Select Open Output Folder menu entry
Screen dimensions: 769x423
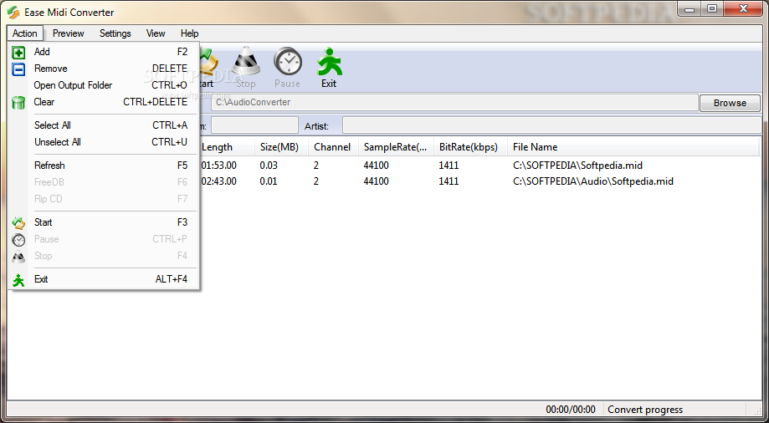click(104, 85)
